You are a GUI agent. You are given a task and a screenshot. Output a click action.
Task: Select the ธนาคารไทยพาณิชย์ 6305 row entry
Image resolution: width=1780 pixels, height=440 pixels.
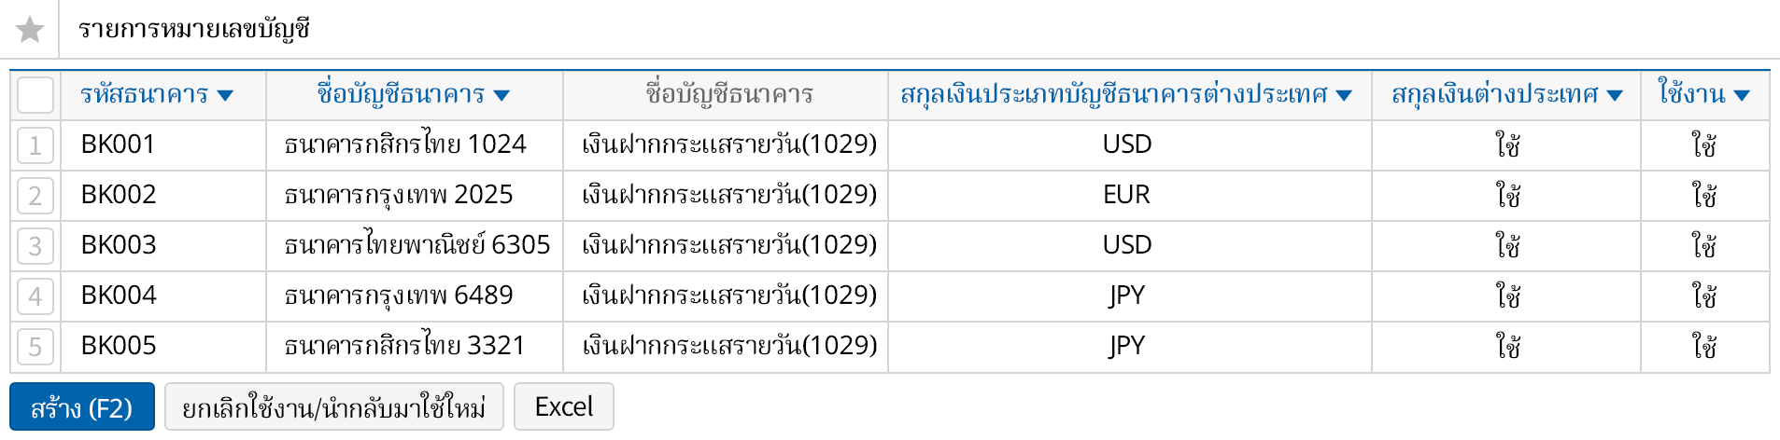[x=417, y=245]
